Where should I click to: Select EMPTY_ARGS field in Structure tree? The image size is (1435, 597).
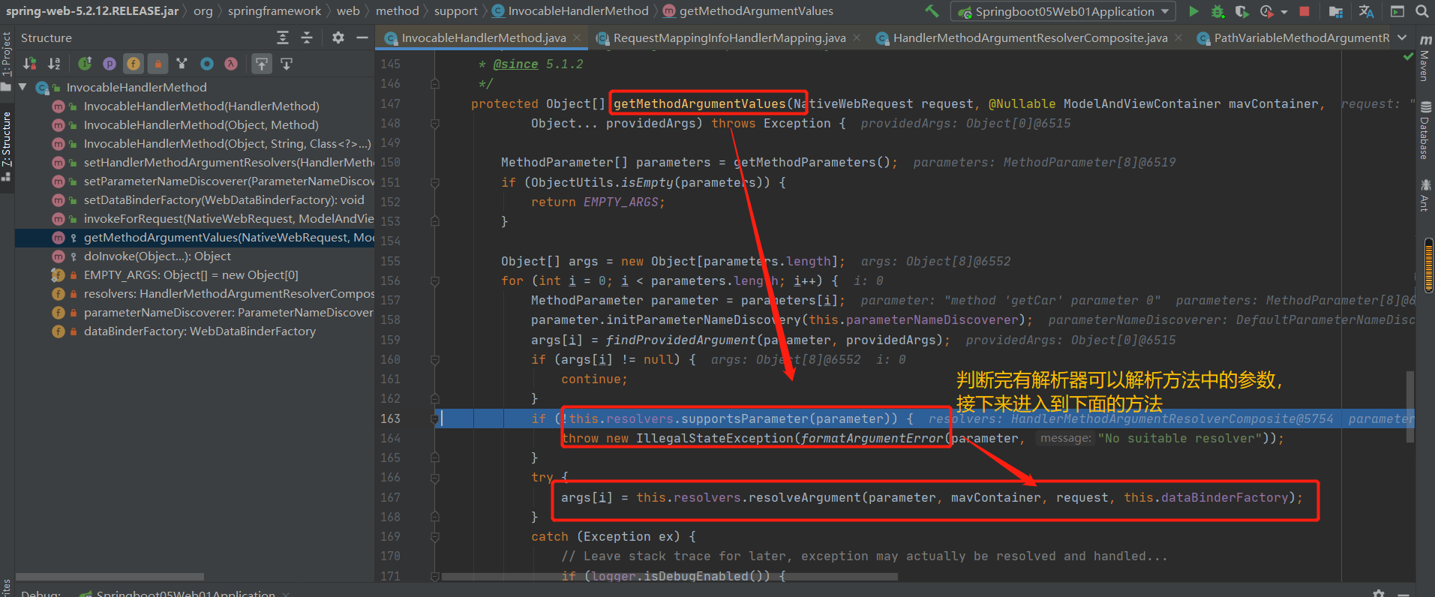coord(191,274)
